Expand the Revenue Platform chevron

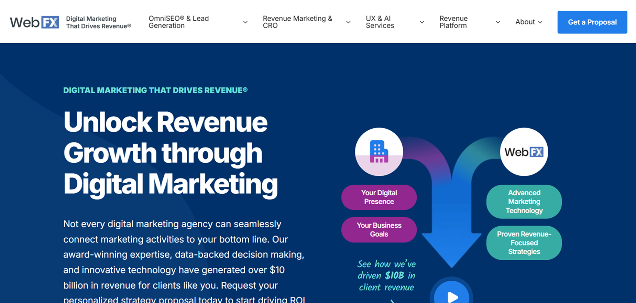pyautogui.click(x=497, y=22)
